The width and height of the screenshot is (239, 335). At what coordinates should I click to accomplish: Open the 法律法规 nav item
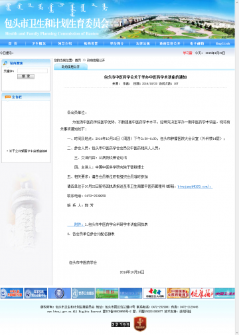143,43
